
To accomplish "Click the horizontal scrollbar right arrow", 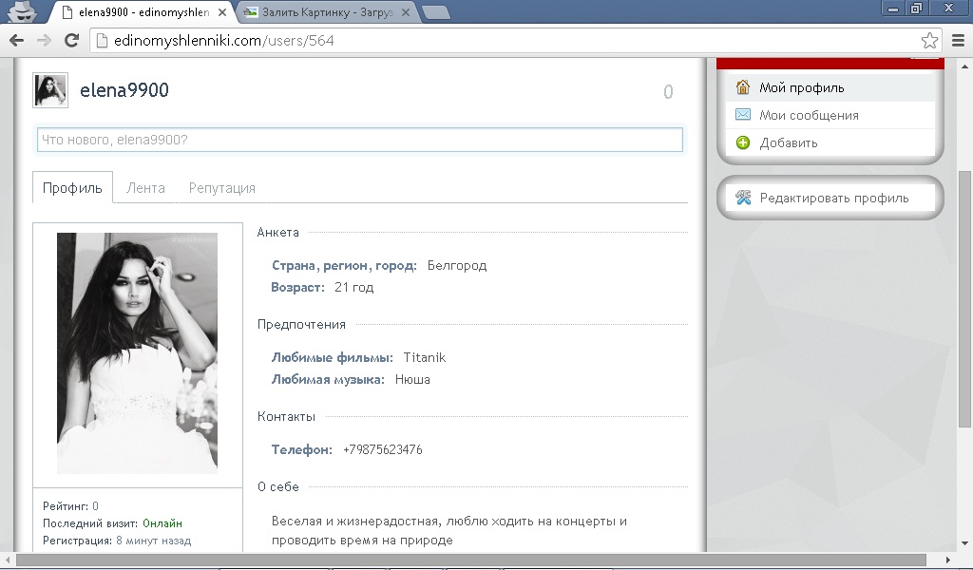I will coord(947,560).
